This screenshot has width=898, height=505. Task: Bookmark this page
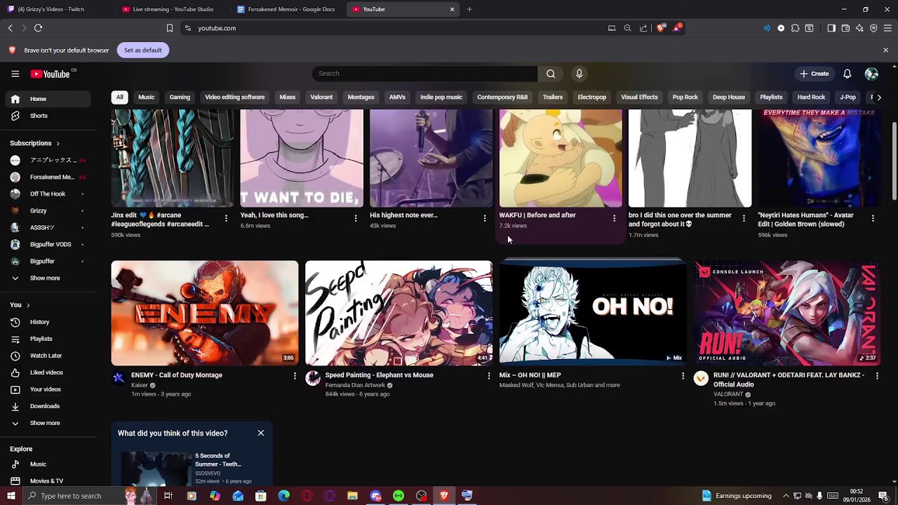(x=169, y=28)
